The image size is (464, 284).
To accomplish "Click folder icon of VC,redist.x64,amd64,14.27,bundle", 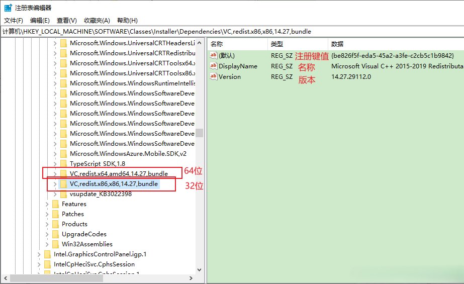I will tap(63, 173).
